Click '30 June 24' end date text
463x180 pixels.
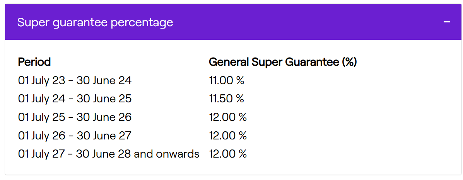pos(104,80)
